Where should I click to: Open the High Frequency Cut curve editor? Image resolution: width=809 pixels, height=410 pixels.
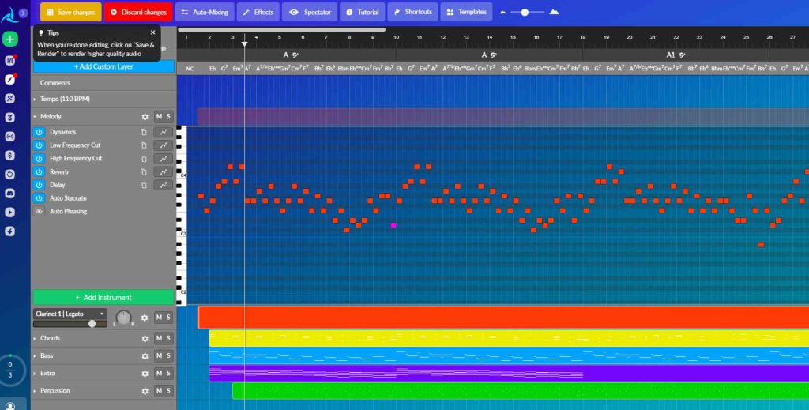pyautogui.click(x=163, y=158)
